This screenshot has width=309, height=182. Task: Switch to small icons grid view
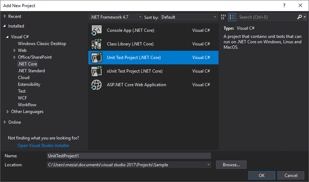[224, 17]
